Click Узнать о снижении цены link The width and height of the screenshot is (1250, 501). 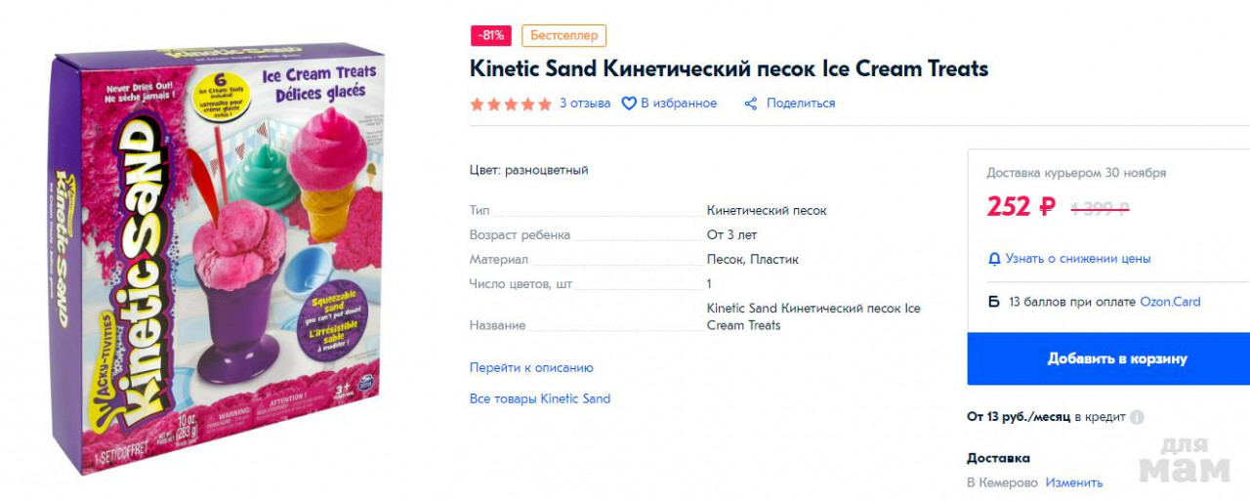click(x=1077, y=259)
